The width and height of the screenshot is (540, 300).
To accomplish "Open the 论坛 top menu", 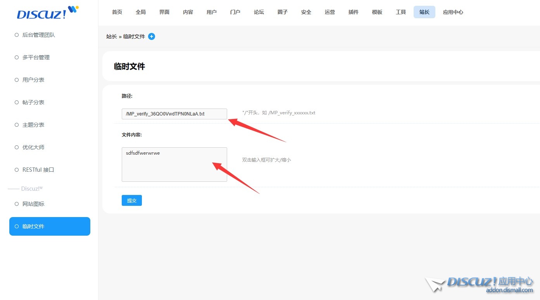I will pos(259,12).
